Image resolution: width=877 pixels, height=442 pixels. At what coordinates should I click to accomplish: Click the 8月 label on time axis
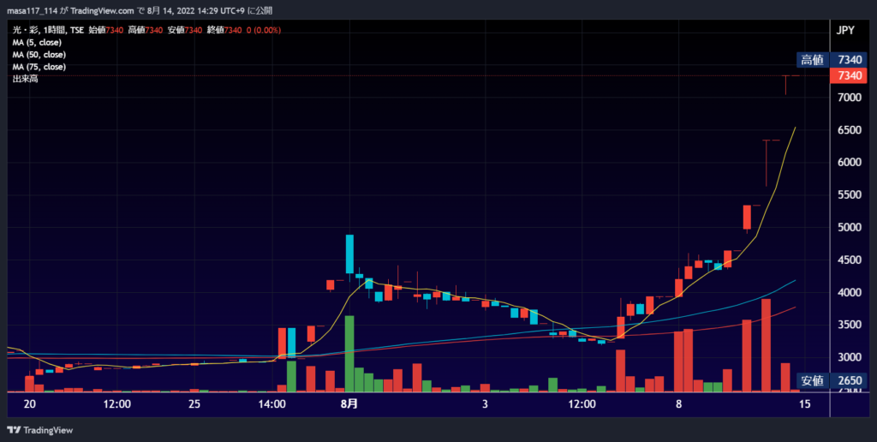(349, 404)
